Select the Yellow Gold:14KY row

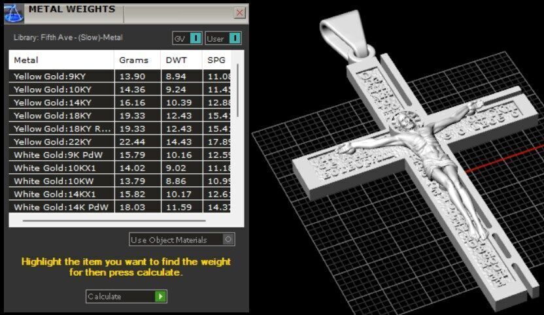120,103
